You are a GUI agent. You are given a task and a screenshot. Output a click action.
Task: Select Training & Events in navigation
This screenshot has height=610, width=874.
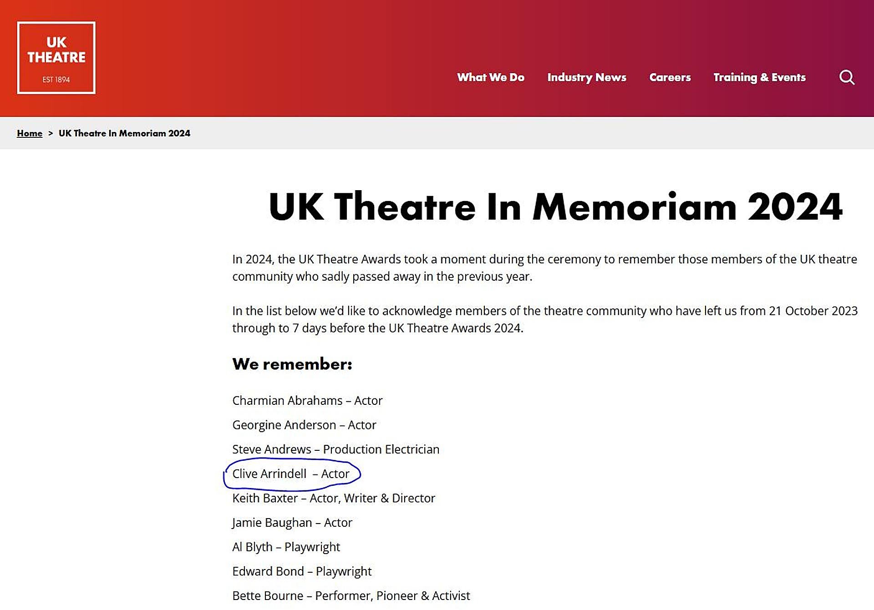(x=759, y=77)
